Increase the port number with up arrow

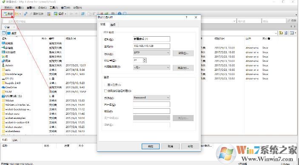click(145, 59)
